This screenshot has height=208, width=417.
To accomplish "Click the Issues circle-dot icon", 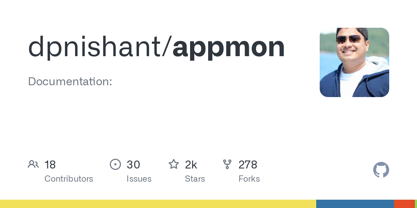I will click(x=115, y=164).
